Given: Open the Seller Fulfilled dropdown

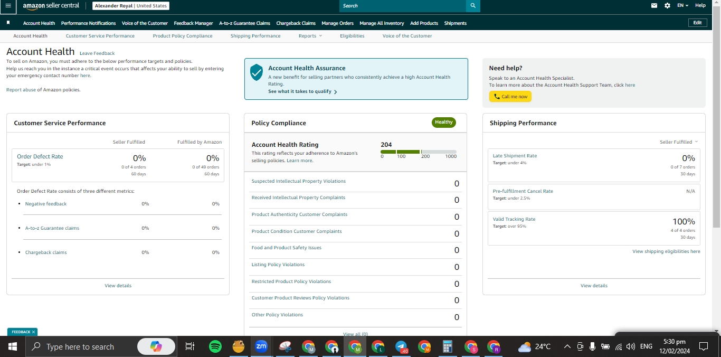Looking at the screenshot, I should [x=679, y=142].
